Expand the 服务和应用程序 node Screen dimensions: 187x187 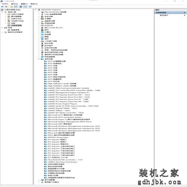coord(2,32)
